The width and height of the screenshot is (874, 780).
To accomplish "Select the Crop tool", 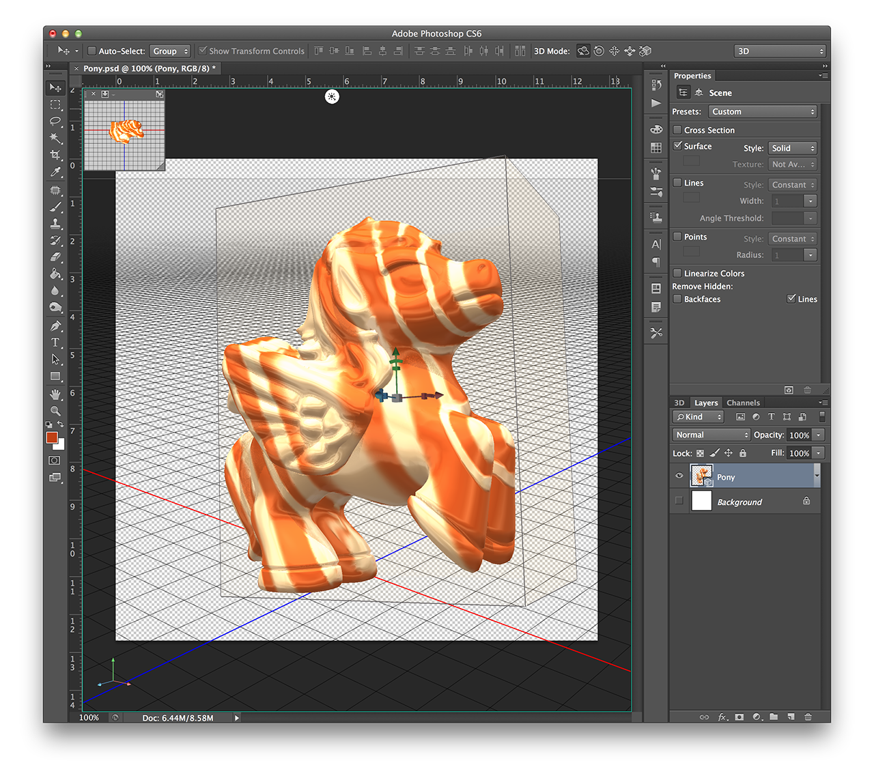I will pyautogui.click(x=55, y=156).
